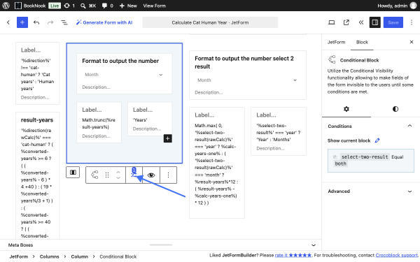The height and width of the screenshot is (262, 420).
Task: Redo the last change
Action: tap(50, 22)
